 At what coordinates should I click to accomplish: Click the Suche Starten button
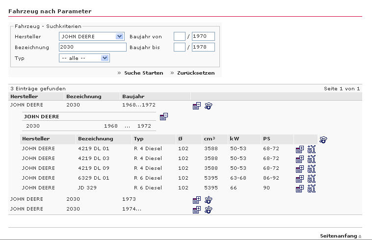point(143,73)
